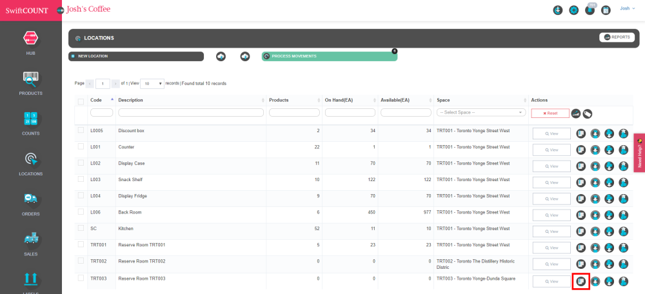Check the box for L001 Counter
Viewport: 645px width, 294px height.
tap(81, 146)
